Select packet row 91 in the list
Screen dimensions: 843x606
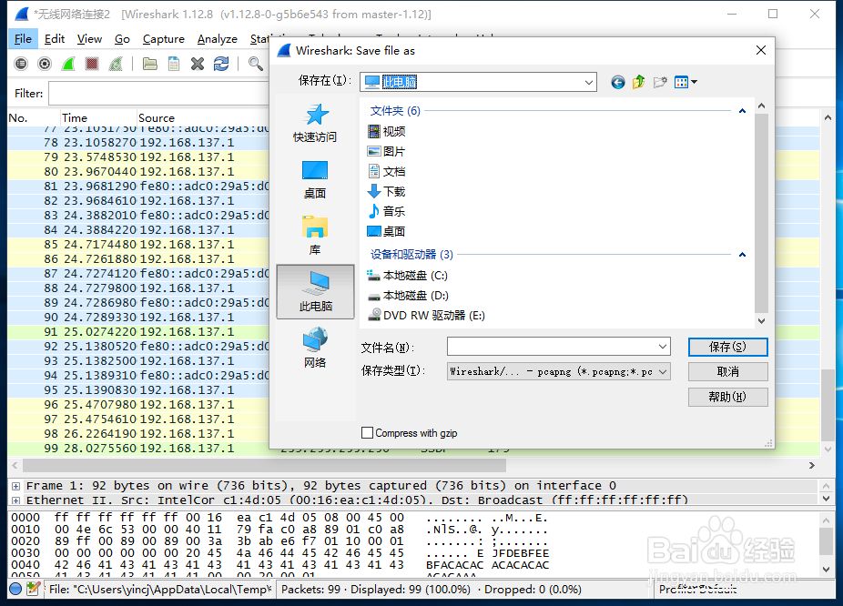(x=138, y=332)
